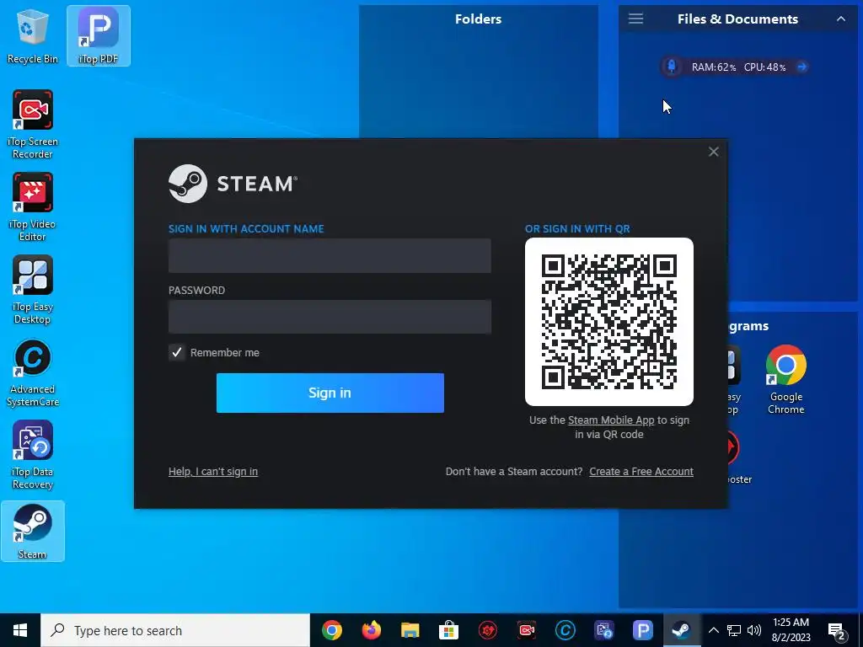Open the notification center icon
The height and width of the screenshot is (647, 863).
837,630
